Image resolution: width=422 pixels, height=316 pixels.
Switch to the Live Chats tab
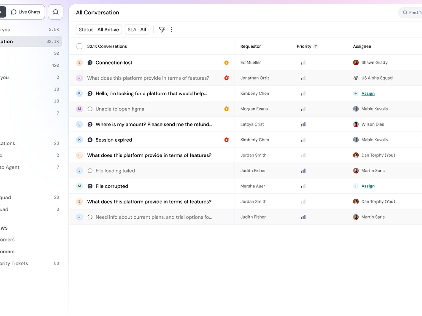(26, 12)
